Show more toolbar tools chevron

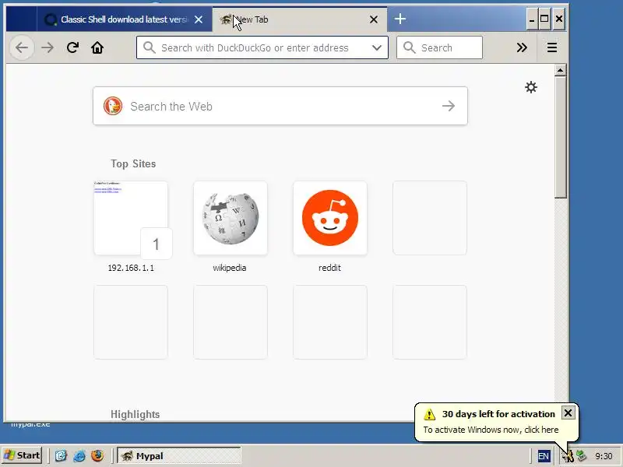522,47
